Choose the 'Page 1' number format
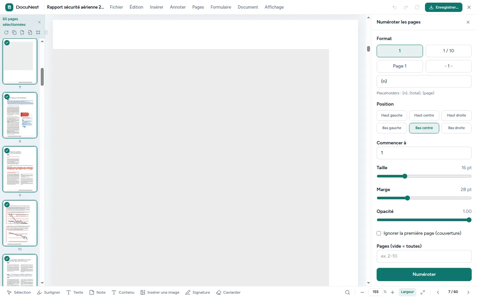 click(x=400, y=66)
